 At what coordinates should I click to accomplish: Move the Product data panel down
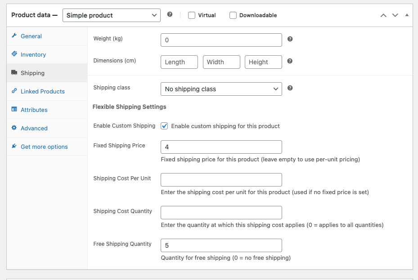pos(395,15)
